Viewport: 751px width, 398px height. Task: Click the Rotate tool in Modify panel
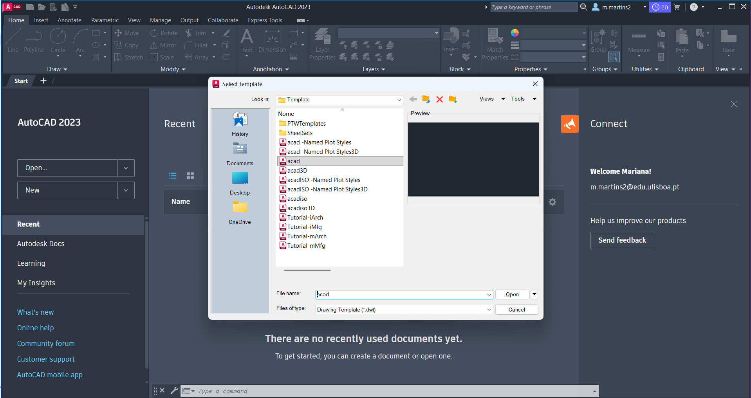164,33
